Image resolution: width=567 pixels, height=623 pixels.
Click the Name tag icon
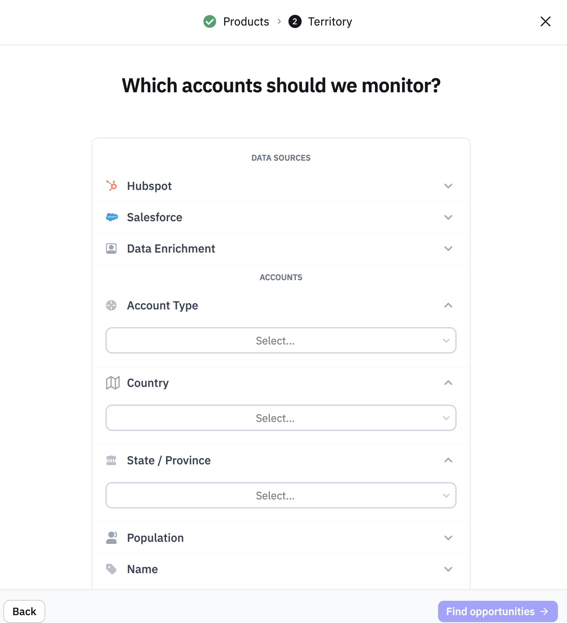pyautogui.click(x=111, y=569)
